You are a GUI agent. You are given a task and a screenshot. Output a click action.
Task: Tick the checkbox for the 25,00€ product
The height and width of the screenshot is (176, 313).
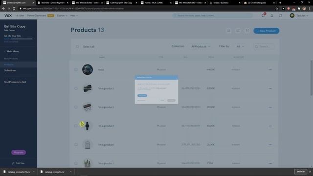coord(76,145)
